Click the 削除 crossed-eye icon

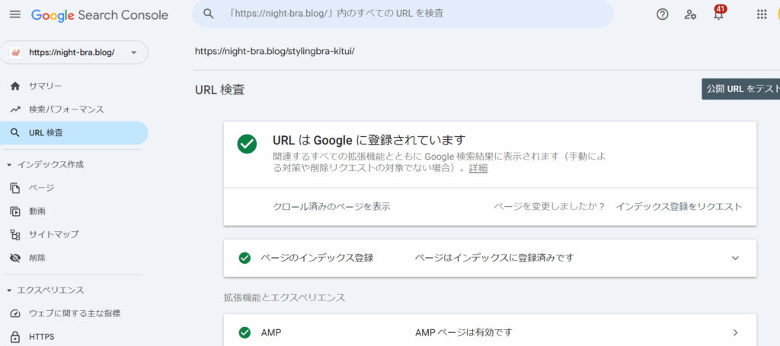coord(15,258)
